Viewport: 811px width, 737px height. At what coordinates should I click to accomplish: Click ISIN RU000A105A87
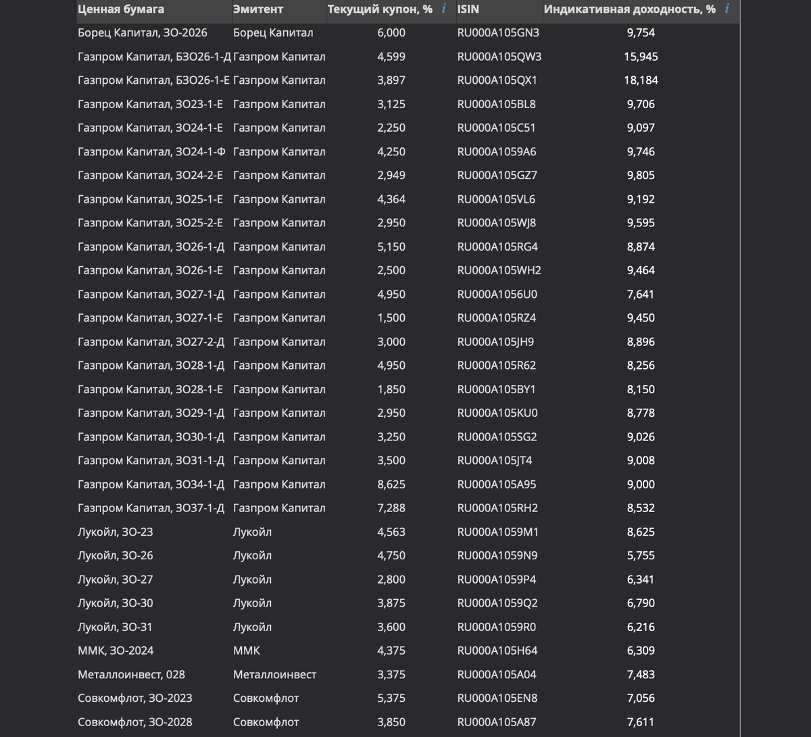click(x=497, y=722)
